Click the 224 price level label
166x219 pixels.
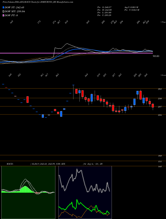pos(160,115)
